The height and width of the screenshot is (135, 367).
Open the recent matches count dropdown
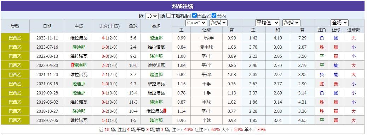point(152,16)
